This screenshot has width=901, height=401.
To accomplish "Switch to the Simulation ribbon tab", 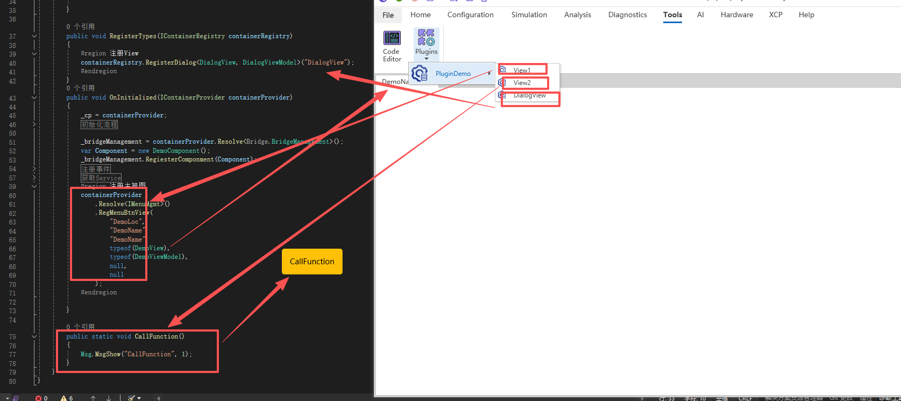I will [x=529, y=15].
